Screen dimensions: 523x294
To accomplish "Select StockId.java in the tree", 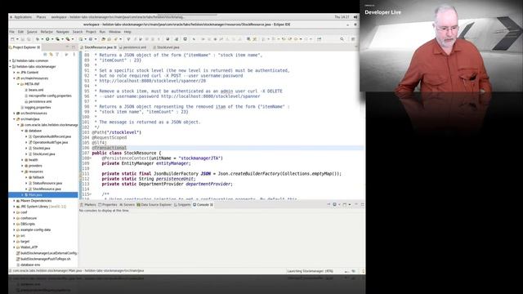I will (41, 148).
